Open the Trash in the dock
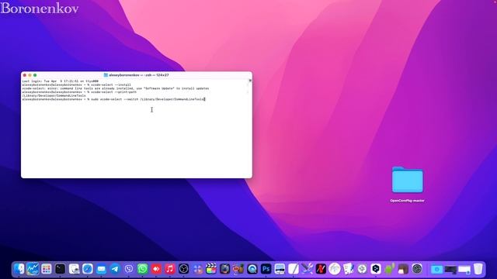 point(478,269)
